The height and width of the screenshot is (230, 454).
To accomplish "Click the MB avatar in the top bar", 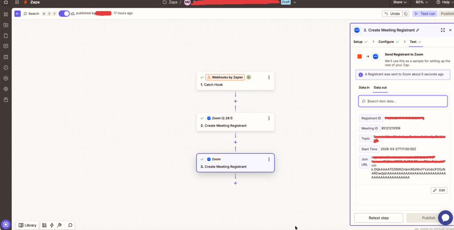I will 188,2.
